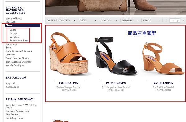Open Runway Accessories link
This screenshot has height=122, width=186.
[x=17, y=111]
